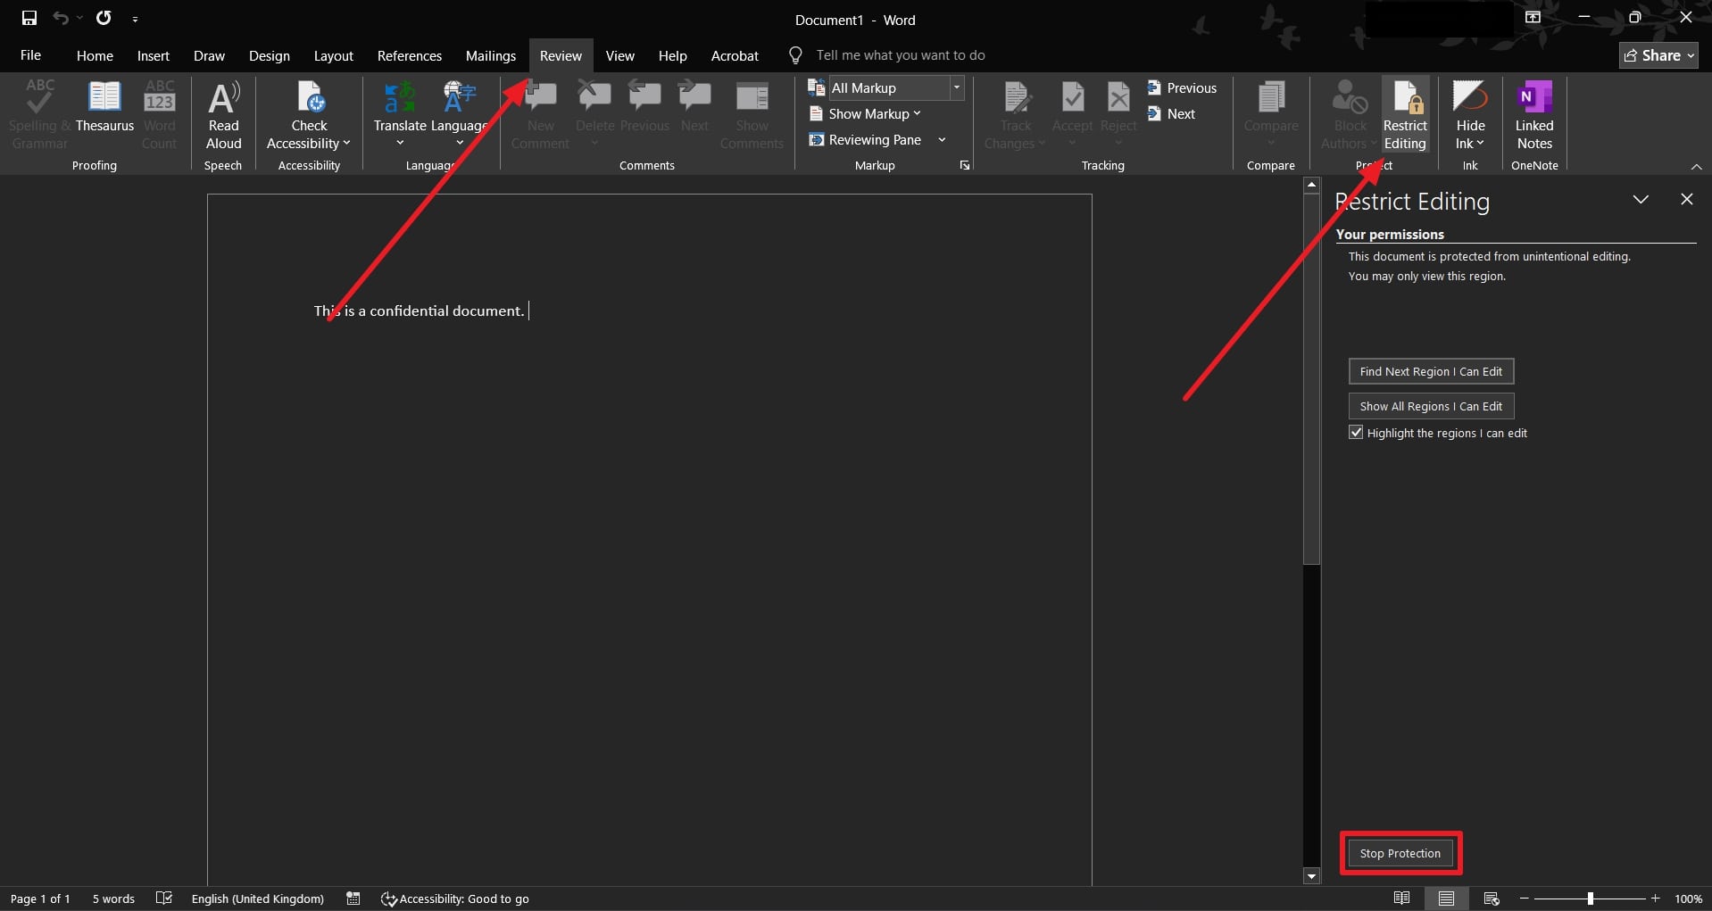Screen dimensions: 1712x911
Task: Go to Next tracked change
Action: tap(1171, 113)
